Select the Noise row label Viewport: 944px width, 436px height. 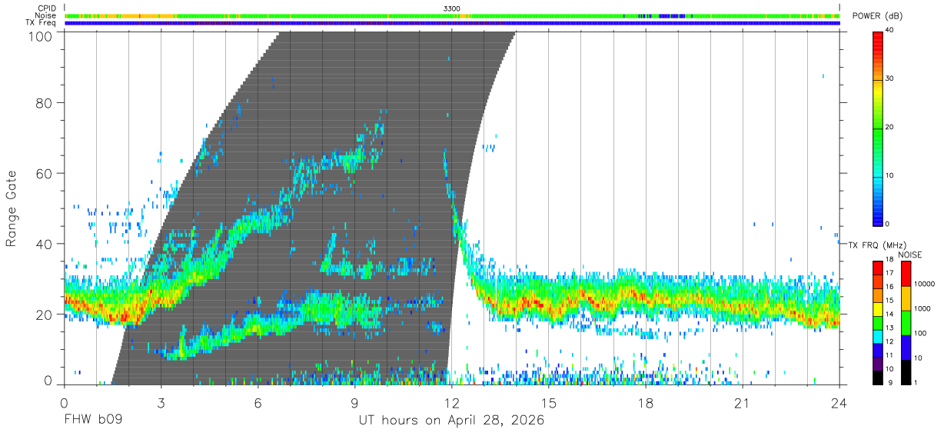tap(45, 15)
